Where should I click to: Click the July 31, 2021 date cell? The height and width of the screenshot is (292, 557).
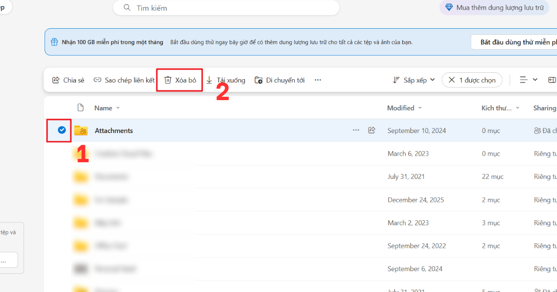point(406,177)
